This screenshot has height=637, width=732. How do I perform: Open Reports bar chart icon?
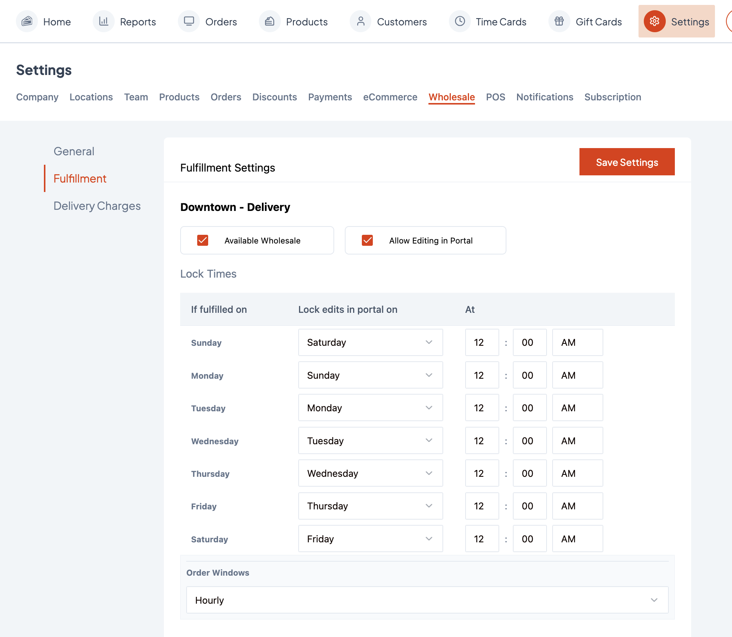[103, 22]
